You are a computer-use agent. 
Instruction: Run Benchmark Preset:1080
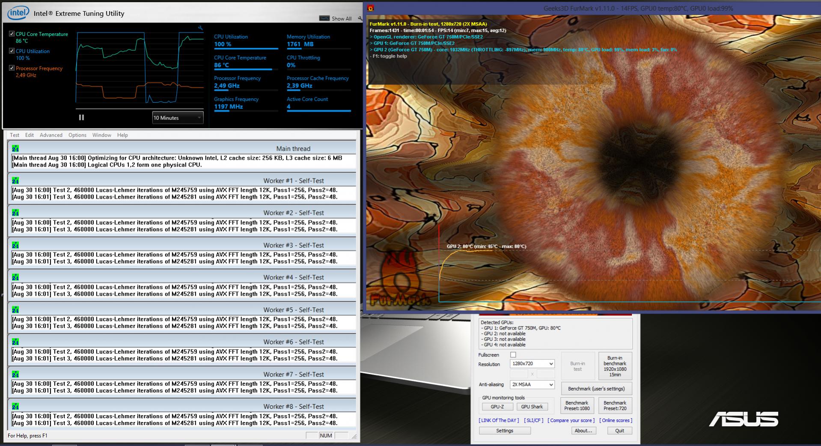coord(577,405)
